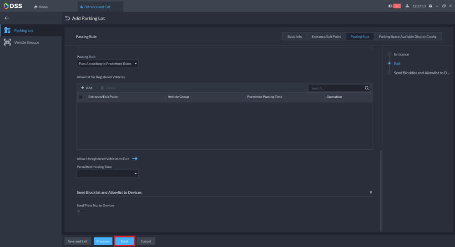Enable Send Plate No. to Devices switch
The image size is (455, 247).
pos(81,211)
